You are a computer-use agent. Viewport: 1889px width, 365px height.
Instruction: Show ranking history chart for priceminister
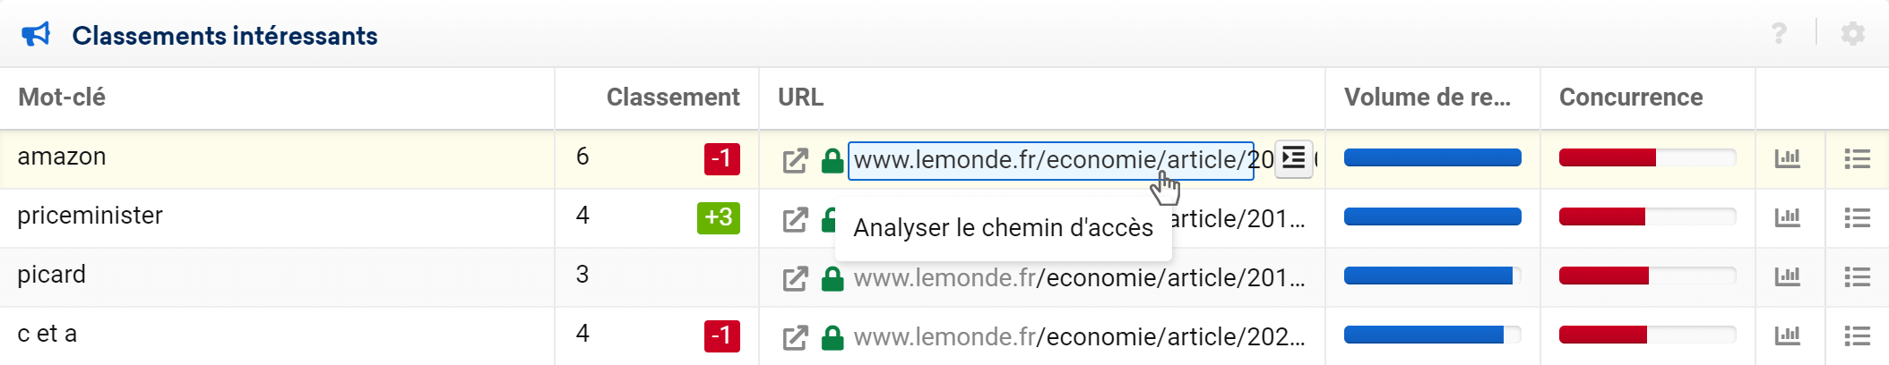click(1787, 218)
